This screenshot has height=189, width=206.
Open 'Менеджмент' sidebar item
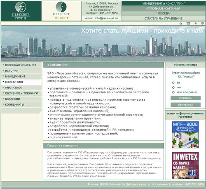click(x=21, y=76)
